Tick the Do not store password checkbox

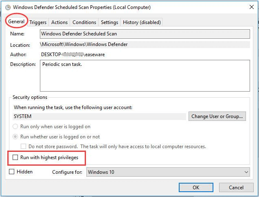24,147
